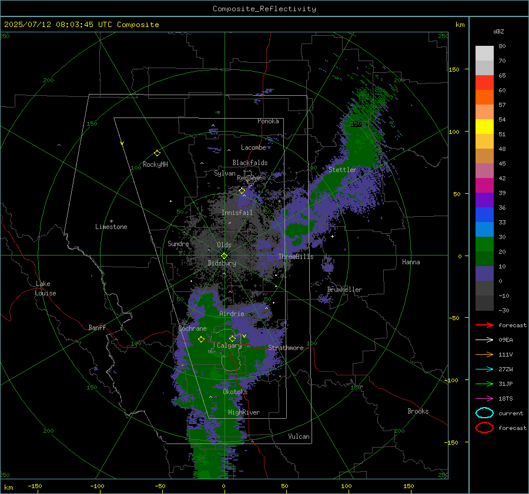Viewport: 529px width, 494px height.
Task: Click the yellow diamond marker below Cochrane
Action: pyautogui.click(x=201, y=339)
